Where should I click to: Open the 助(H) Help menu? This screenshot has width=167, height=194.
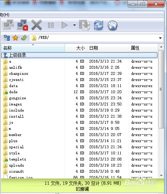pyautogui.click(x=5, y=15)
